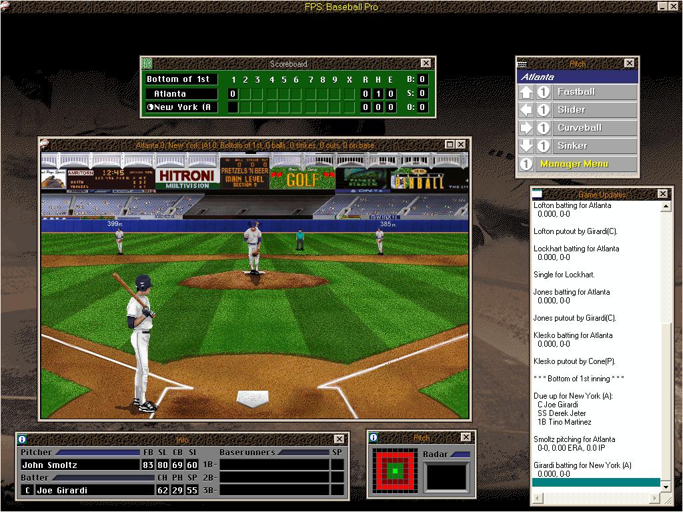
Task: Click "* * * Bottom of 1st inning * * *" line
Action: point(579,379)
